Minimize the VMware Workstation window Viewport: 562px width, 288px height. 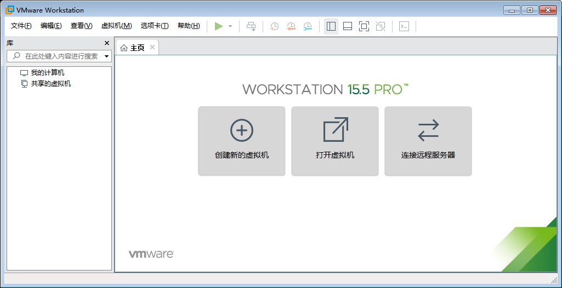point(512,10)
